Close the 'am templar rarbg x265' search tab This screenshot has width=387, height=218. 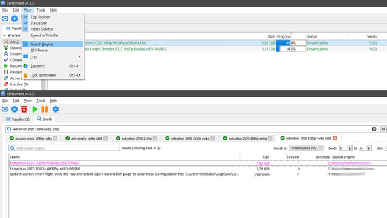pos(106,139)
